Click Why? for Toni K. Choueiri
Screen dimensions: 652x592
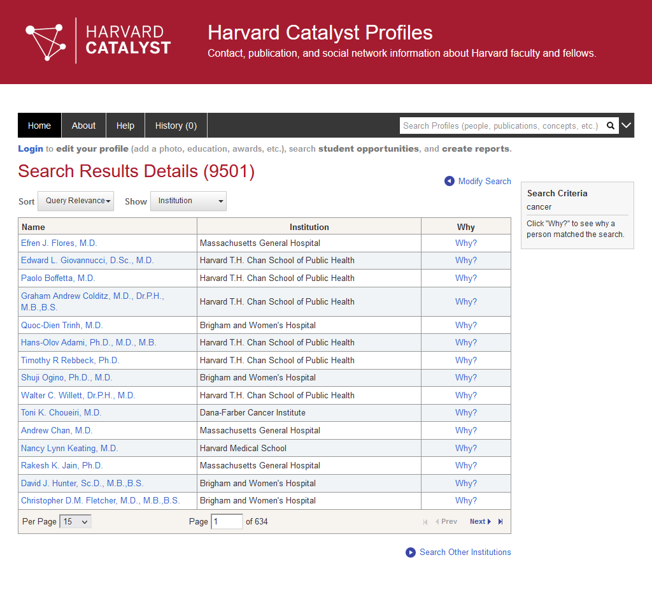466,413
